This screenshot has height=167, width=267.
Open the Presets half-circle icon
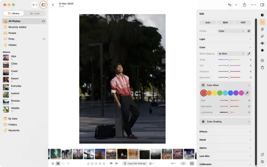(x=262, y=15)
